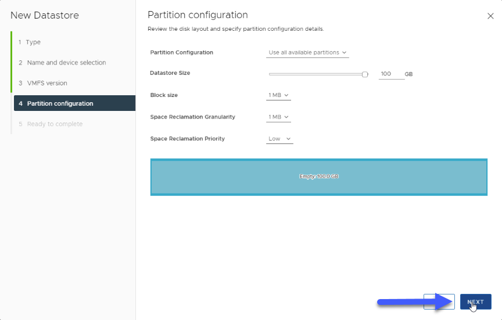
Task: Open Space Reclamation Granularity dropdown
Action: click(x=278, y=117)
